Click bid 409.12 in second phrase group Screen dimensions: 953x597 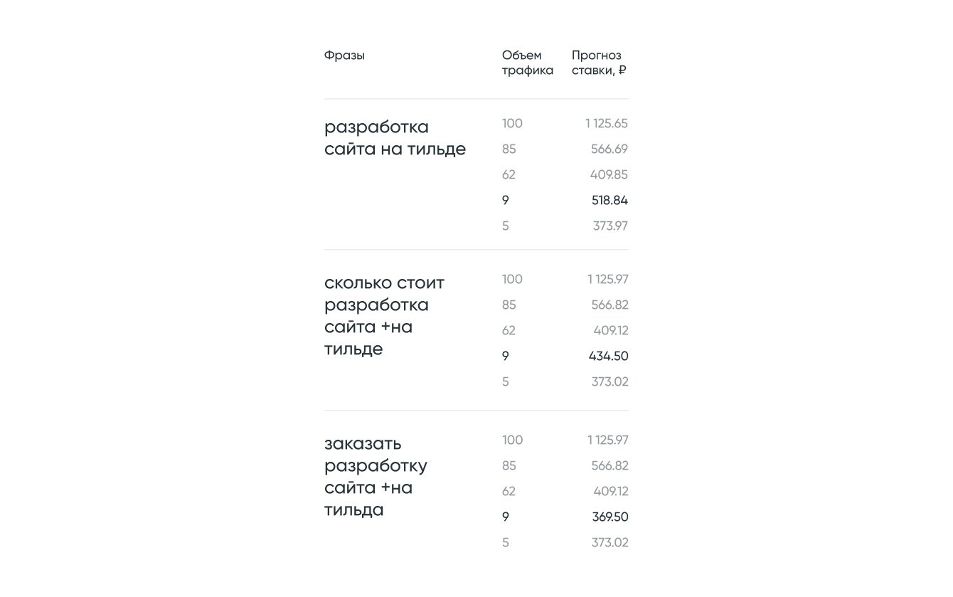[611, 331]
